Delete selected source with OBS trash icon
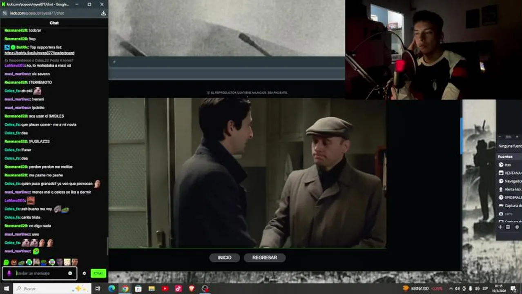The image size is (522, 294). pos(508,227)
